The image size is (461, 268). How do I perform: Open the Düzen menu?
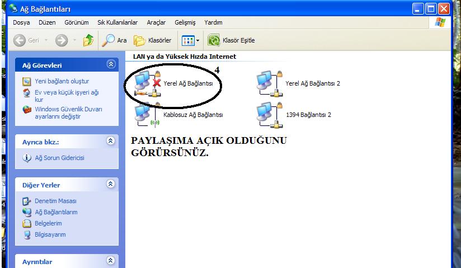tap(47, 22)
